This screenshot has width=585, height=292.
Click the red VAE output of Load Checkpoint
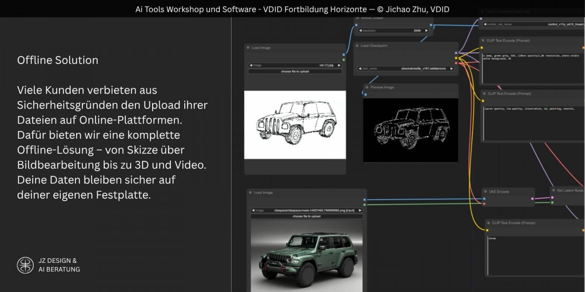(456, 63)
